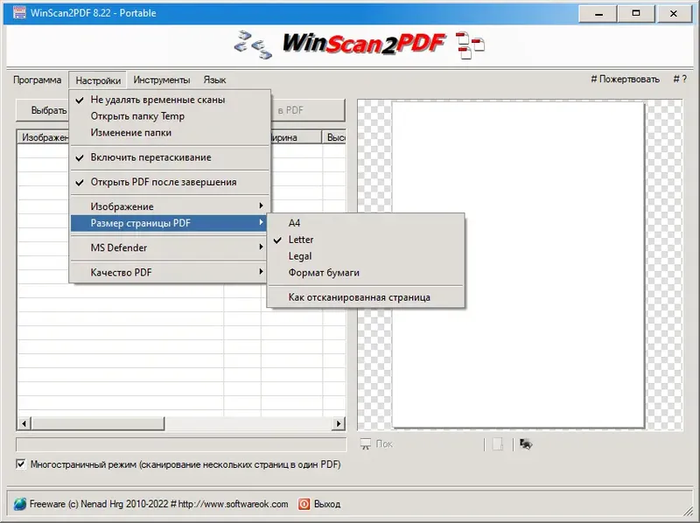Click Изменение папки menu entry
This screenshot has width=700, height=523.
170,133
